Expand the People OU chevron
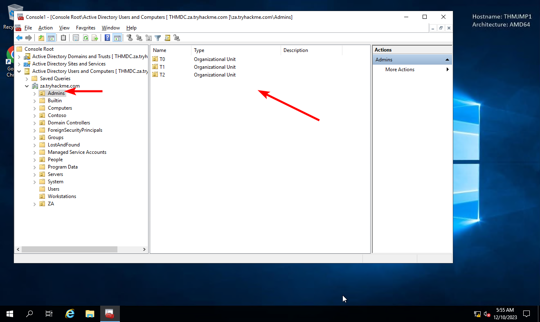The height and width of the screenshot is (322, 540). 34,160
